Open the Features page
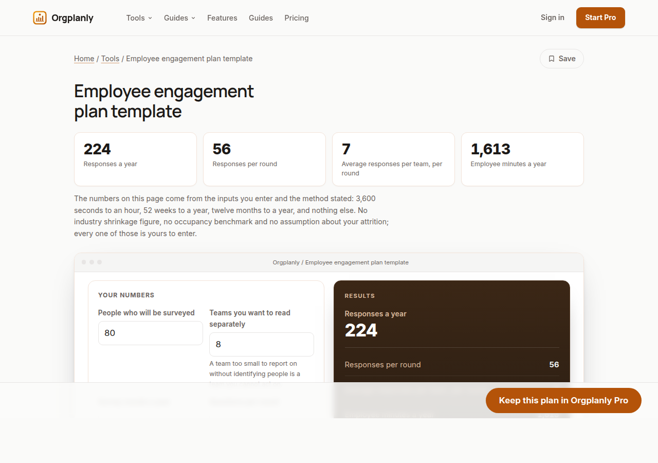 (222, 18)
